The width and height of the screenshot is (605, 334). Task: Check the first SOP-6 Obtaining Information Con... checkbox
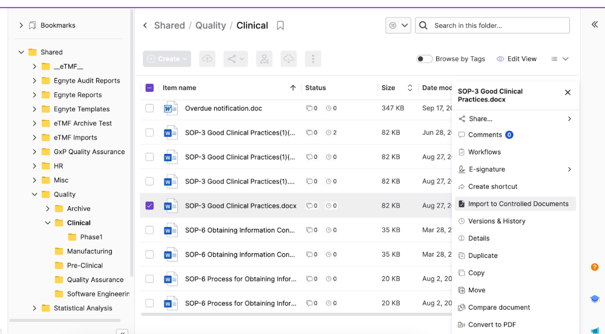[149, 230]
